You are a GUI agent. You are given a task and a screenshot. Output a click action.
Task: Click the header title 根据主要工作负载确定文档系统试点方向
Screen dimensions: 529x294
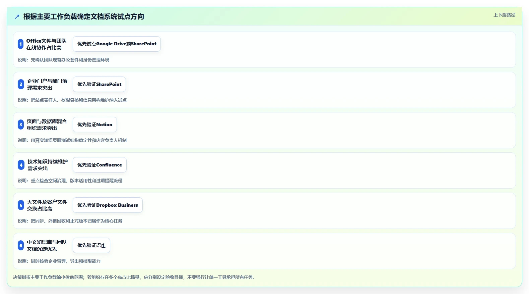[x=84, y=16]
